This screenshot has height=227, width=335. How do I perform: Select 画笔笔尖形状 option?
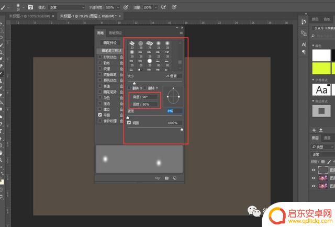pos(110,51)
